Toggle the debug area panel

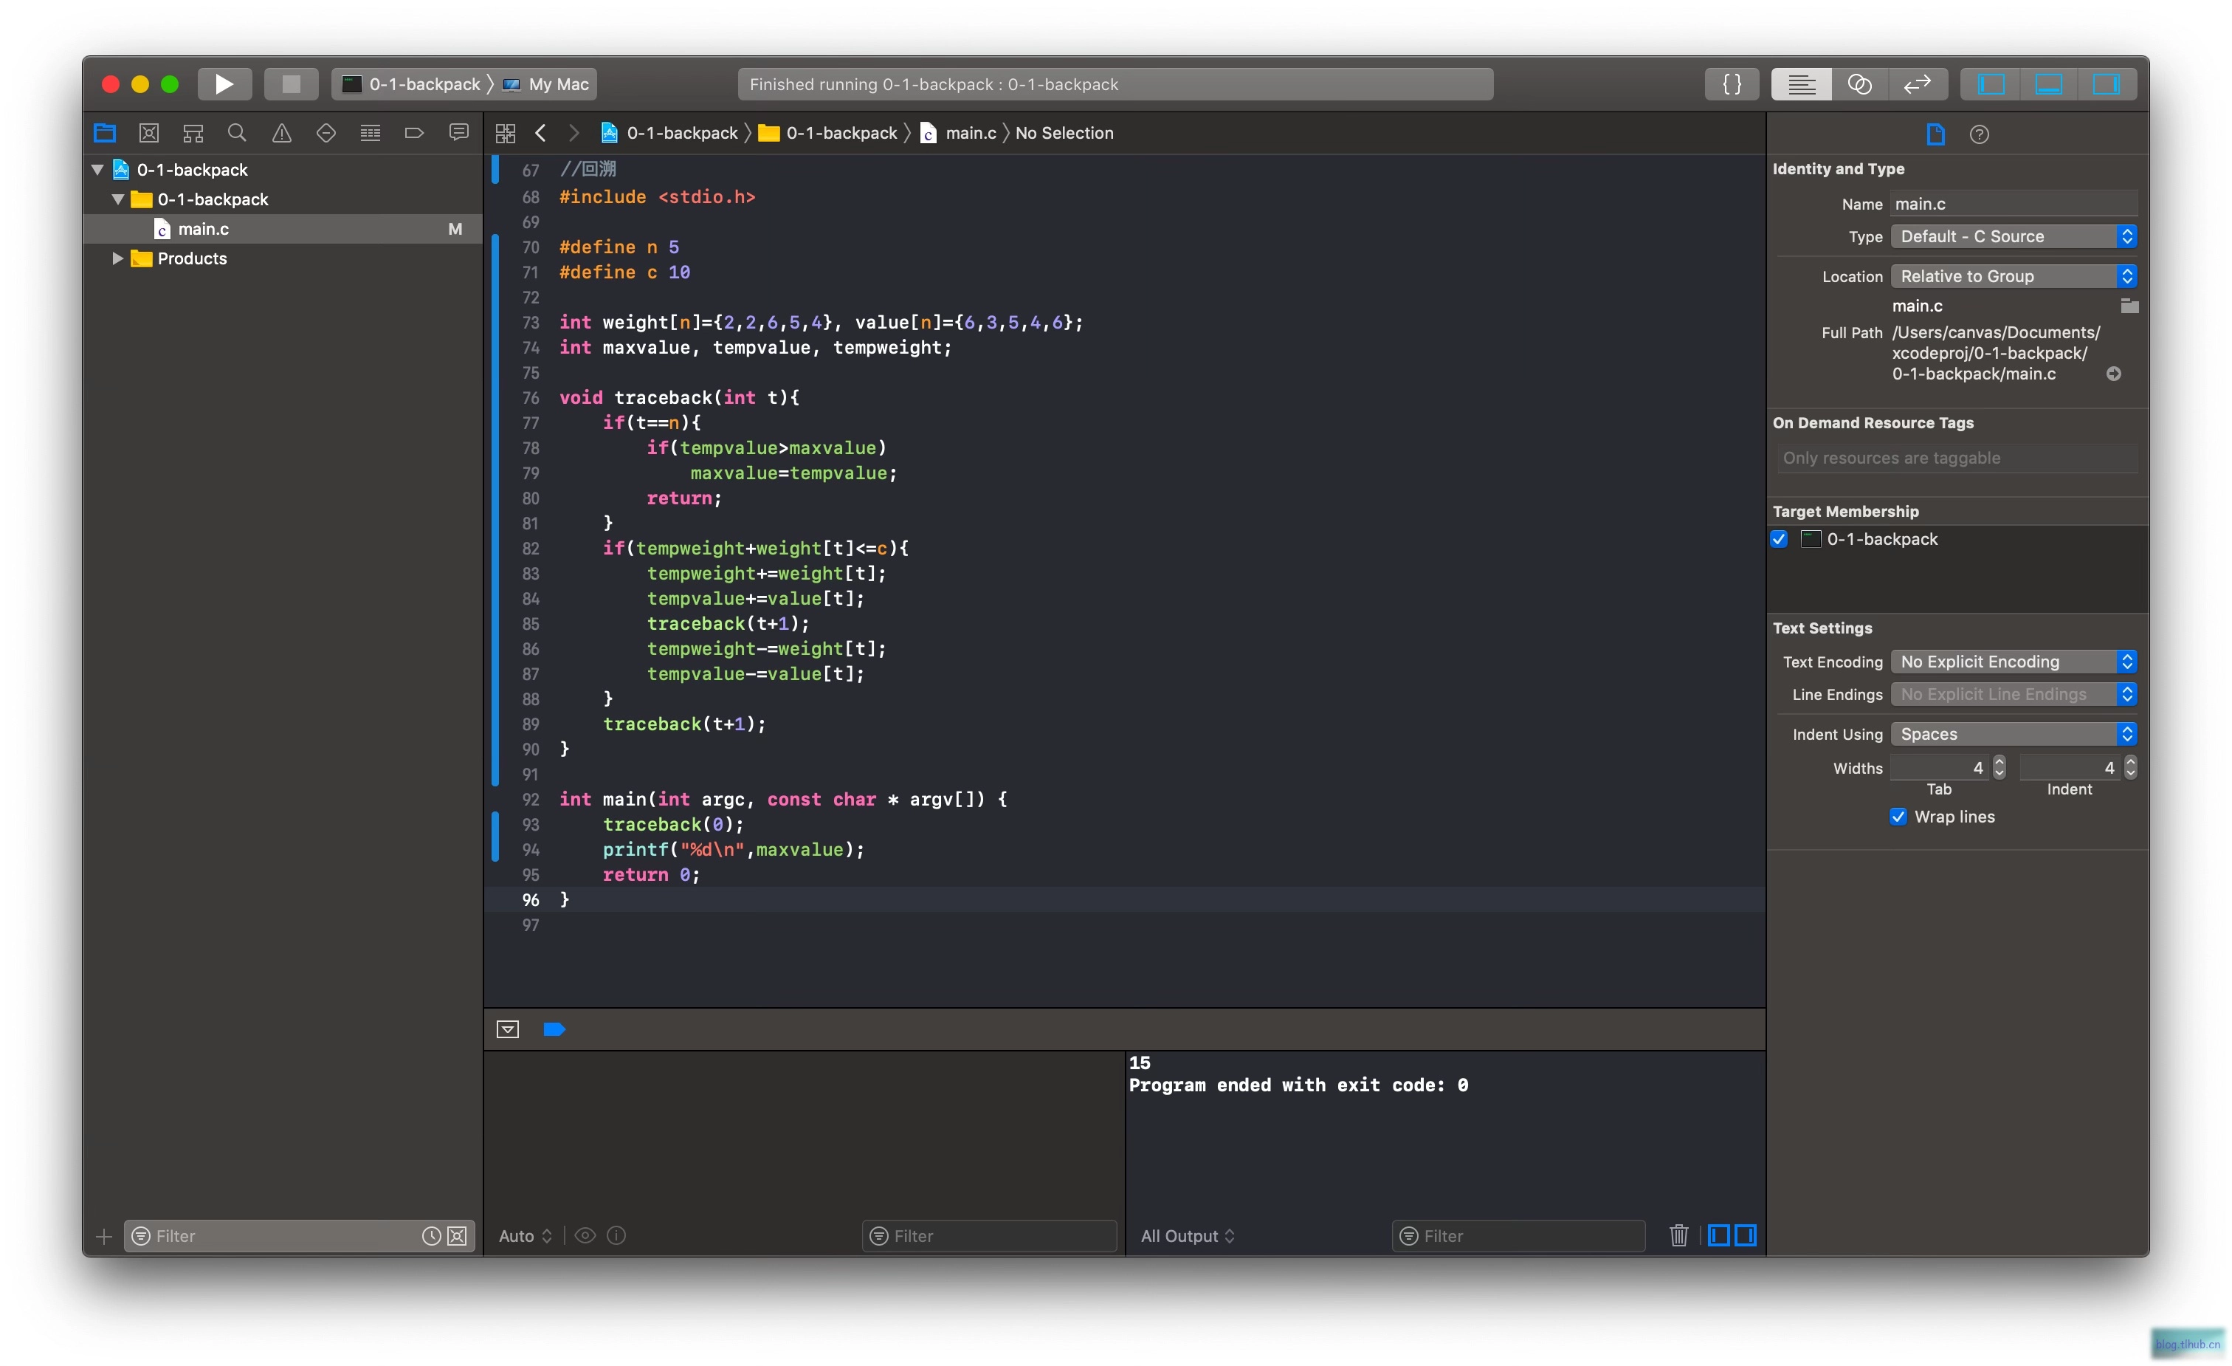click(x=2048, y=84)
